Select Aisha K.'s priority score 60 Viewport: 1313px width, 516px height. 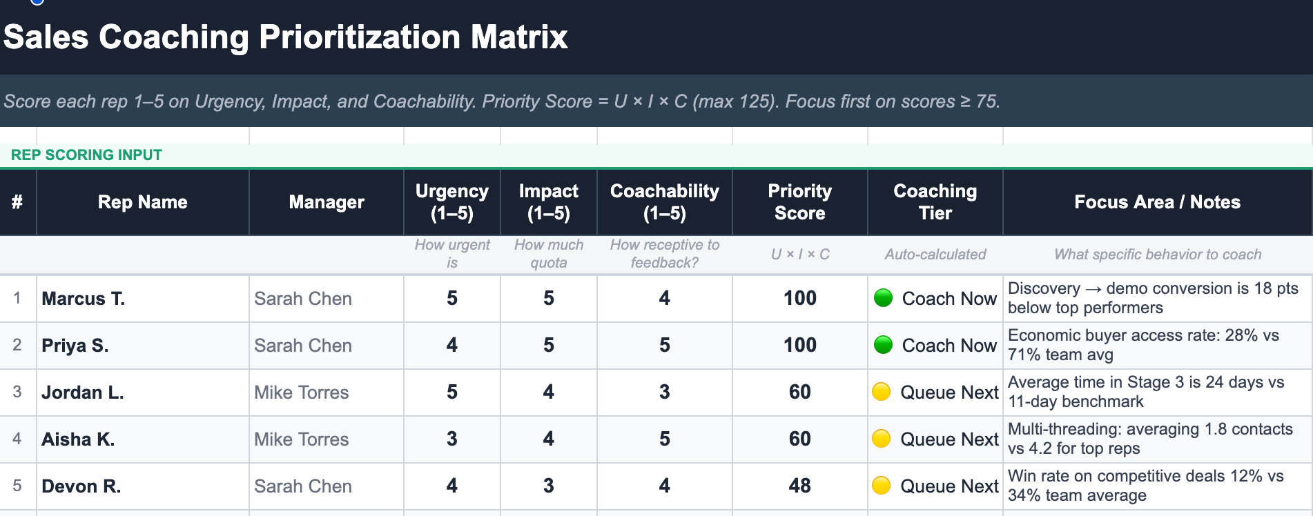800,439
